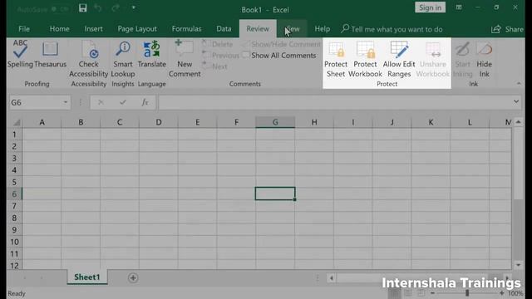
Task: Click zoom out minus button
Action: [x=432, y=293]
